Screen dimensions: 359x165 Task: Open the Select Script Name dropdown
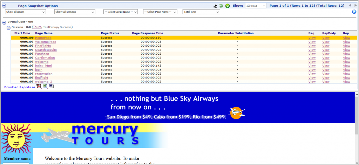(x=121, y=12)
